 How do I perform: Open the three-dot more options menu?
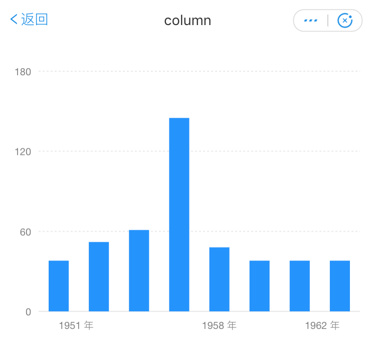(x=310, y=21)
